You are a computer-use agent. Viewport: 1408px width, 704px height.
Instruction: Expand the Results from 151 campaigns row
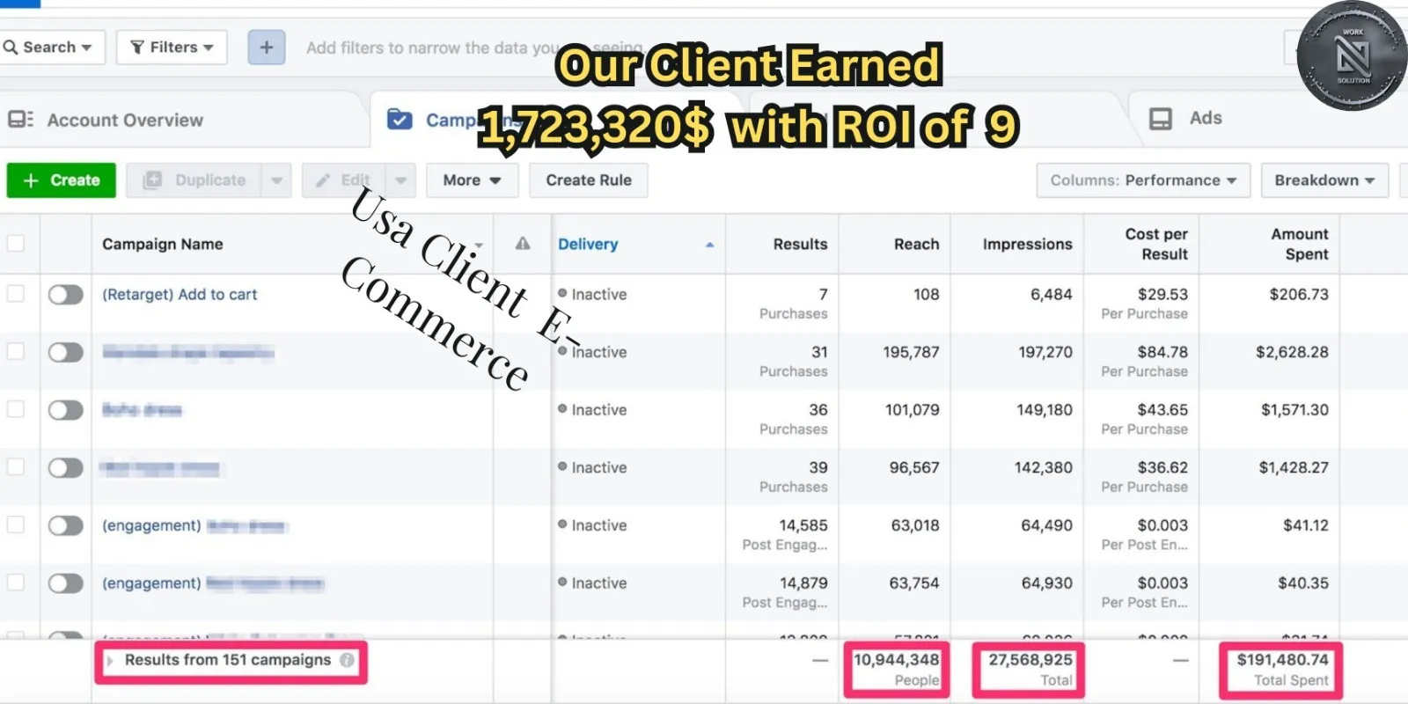point(110,661)
